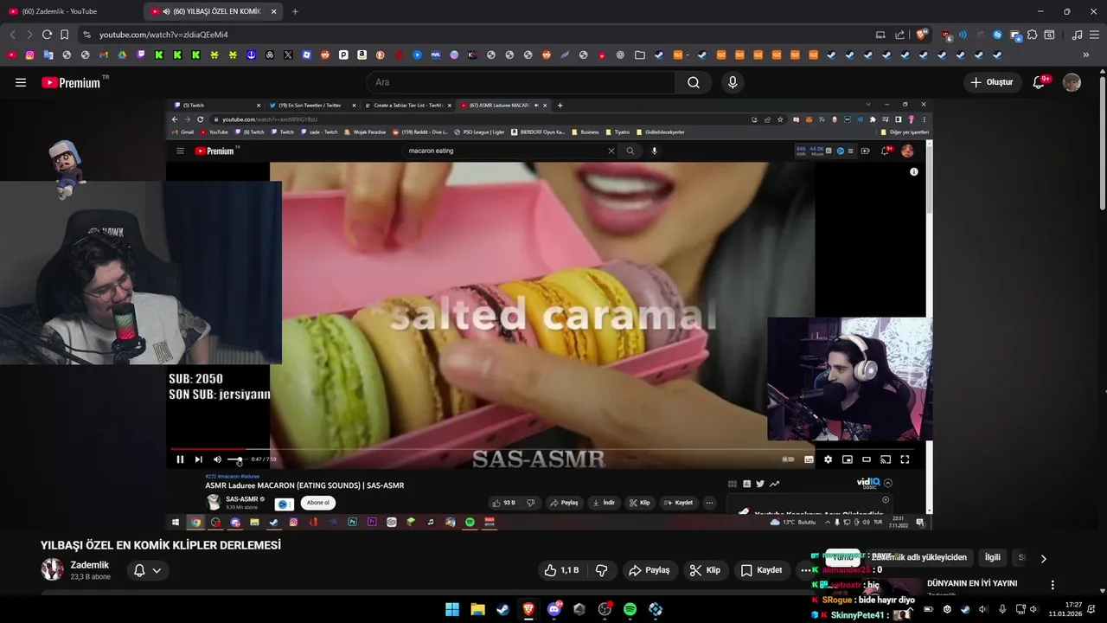Show hidden bookmarks with the double chevron

coord(1086,55)
